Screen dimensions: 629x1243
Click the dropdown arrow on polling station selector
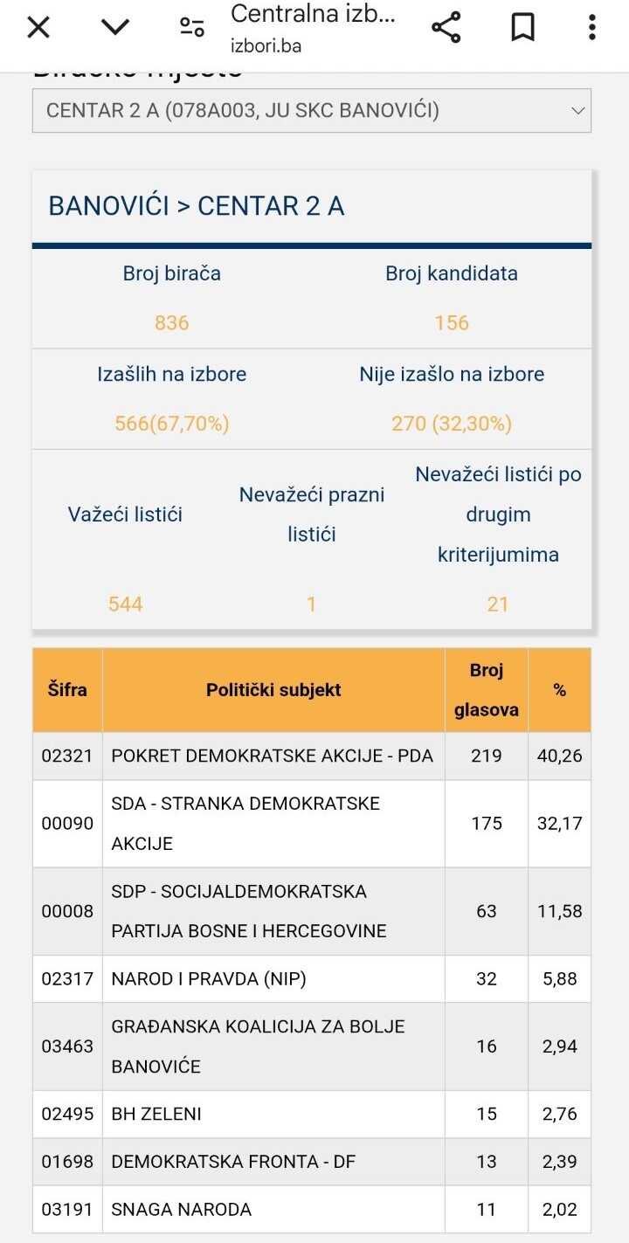(577, 111)
